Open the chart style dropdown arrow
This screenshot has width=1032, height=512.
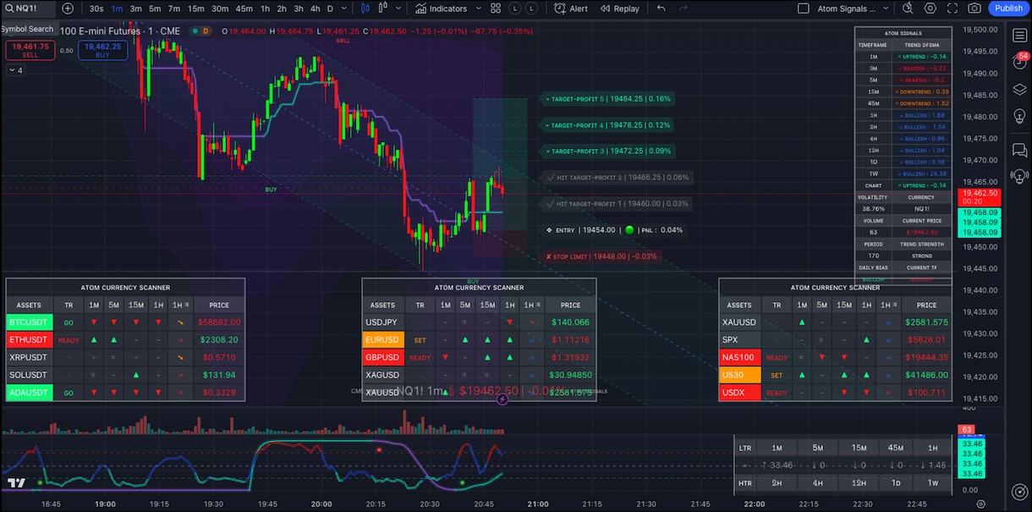(x=400, y=8)
